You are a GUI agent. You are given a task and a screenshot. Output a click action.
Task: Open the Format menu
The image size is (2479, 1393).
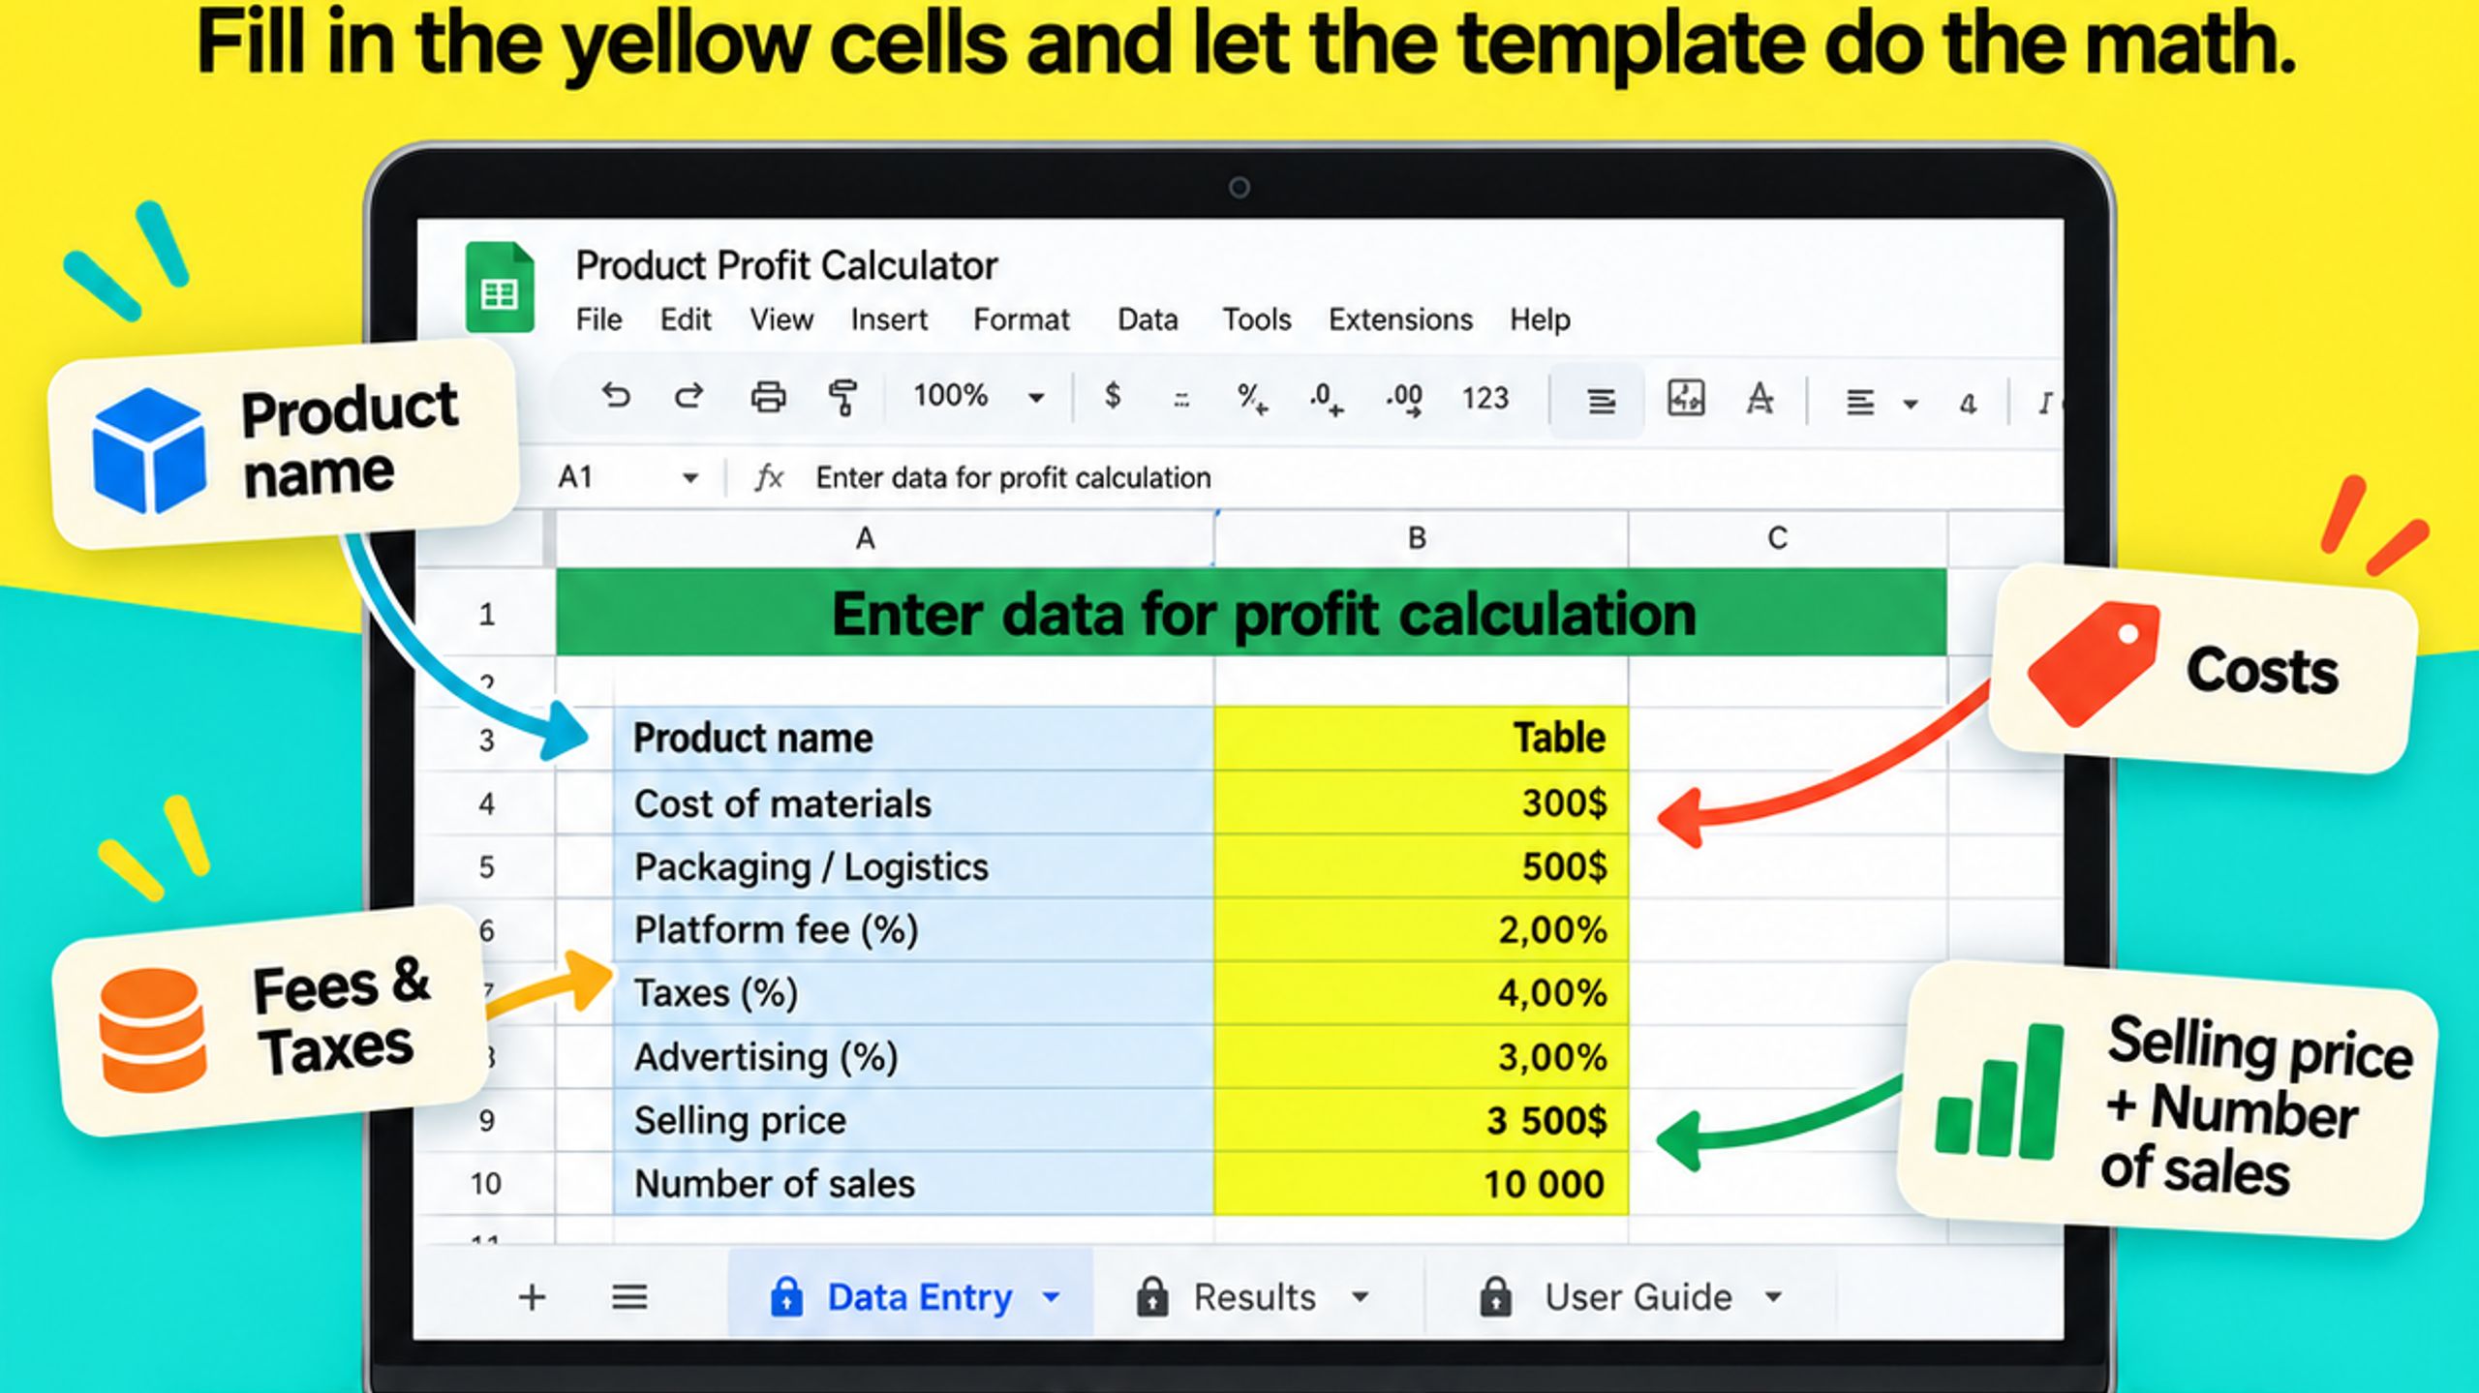point(1021,319)
